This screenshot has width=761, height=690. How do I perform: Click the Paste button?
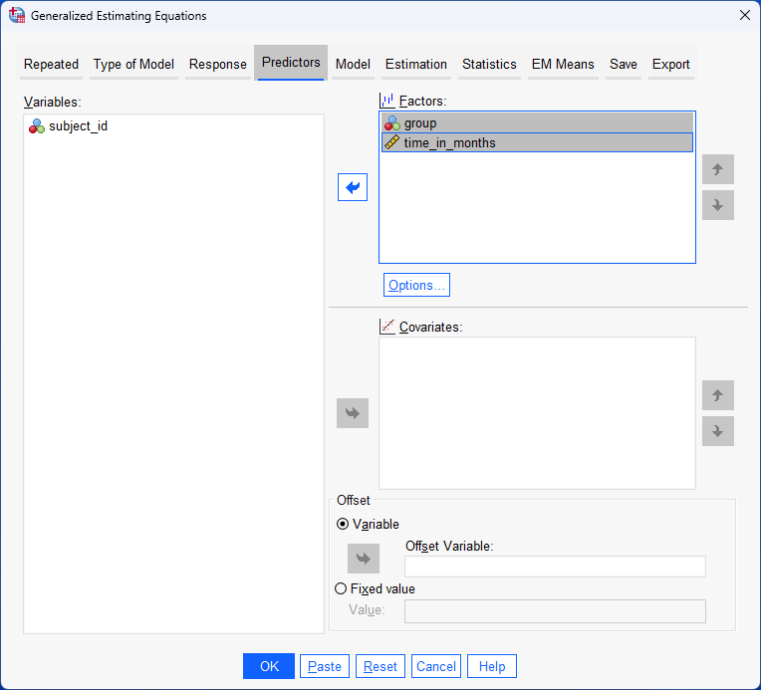pos(324,666)
